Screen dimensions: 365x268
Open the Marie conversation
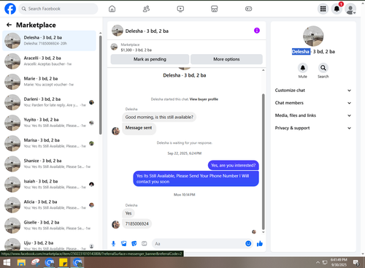point(49,82)
